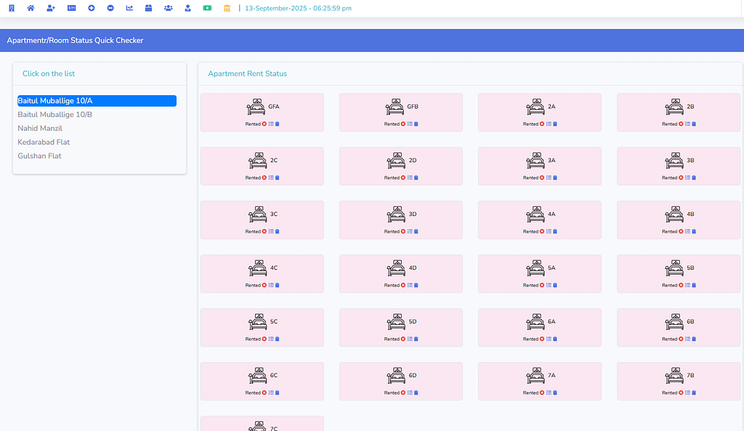Click the user-tie employee icon in toolbar
Screen dimensions: 744x431
[x=188, y=8]
